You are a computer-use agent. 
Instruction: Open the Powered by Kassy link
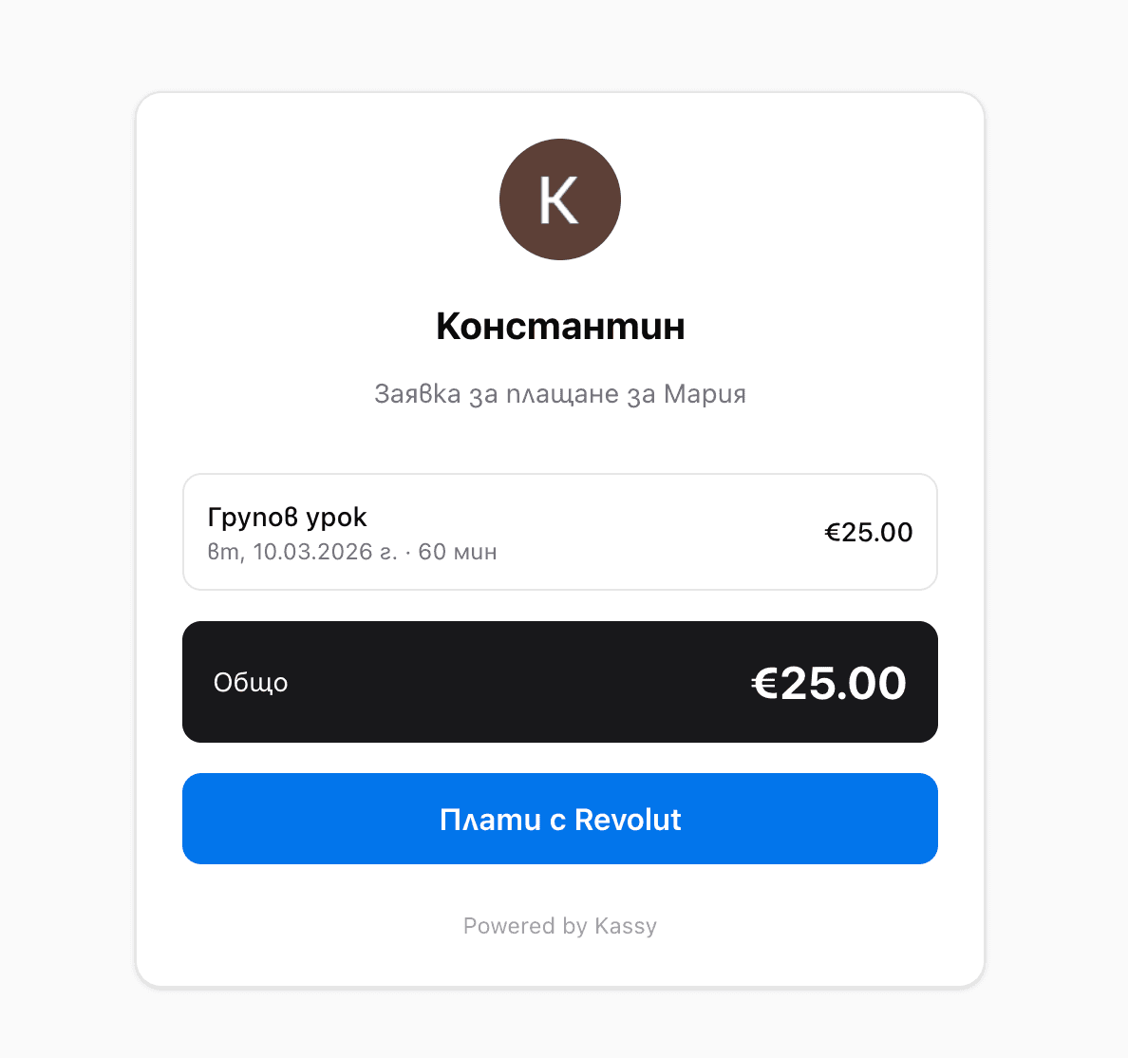click(x=559, y=925)
